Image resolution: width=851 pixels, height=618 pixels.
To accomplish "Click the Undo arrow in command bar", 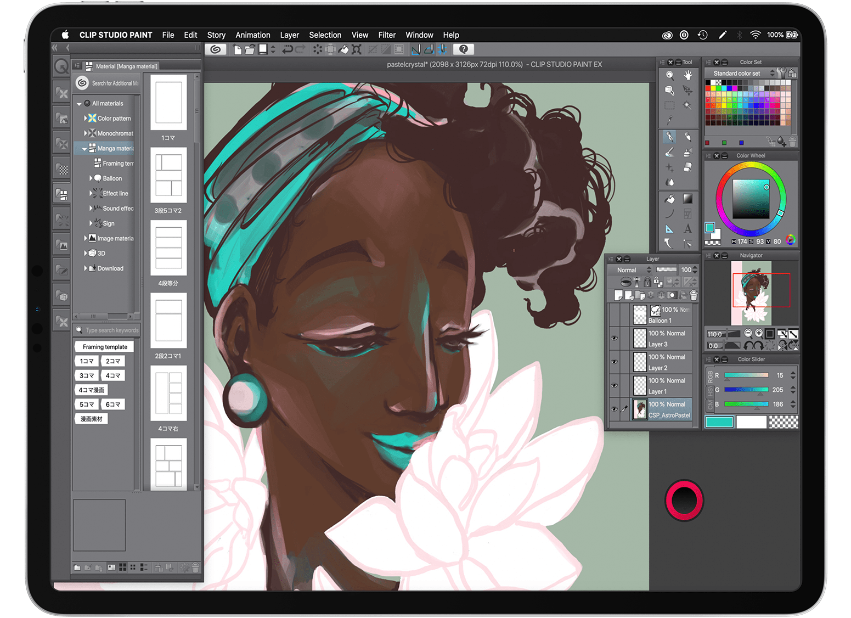I will pyautogui.click(x=288, y=49).
